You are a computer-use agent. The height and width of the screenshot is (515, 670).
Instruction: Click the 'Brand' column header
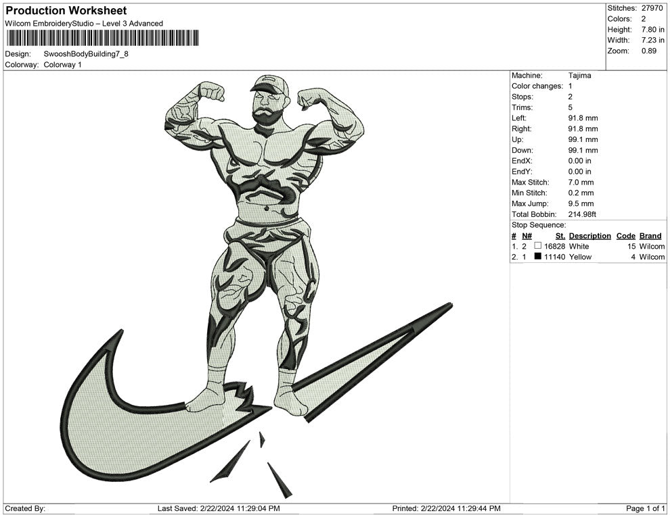point(650,236)
